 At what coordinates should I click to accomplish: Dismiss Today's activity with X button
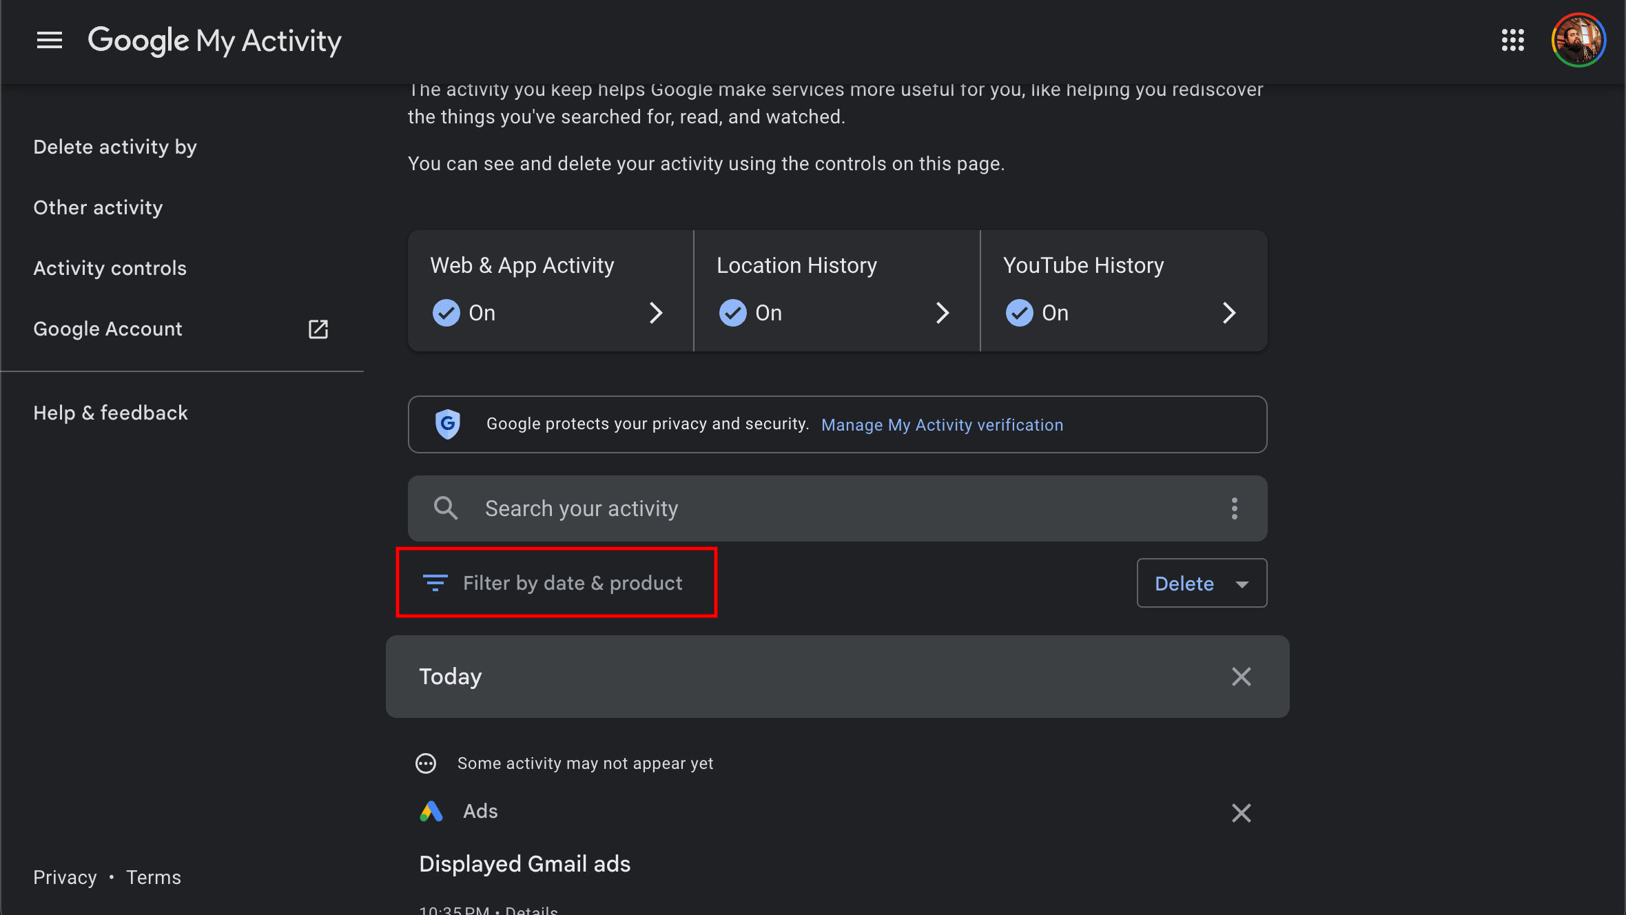(1242, 676)
